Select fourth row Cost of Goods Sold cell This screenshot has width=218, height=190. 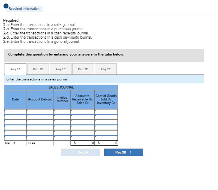point(106,127)
